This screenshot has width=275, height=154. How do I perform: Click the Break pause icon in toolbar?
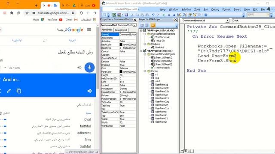tap(169, 15)
